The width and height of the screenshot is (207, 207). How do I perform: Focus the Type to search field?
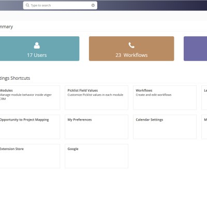coord(60,5)
